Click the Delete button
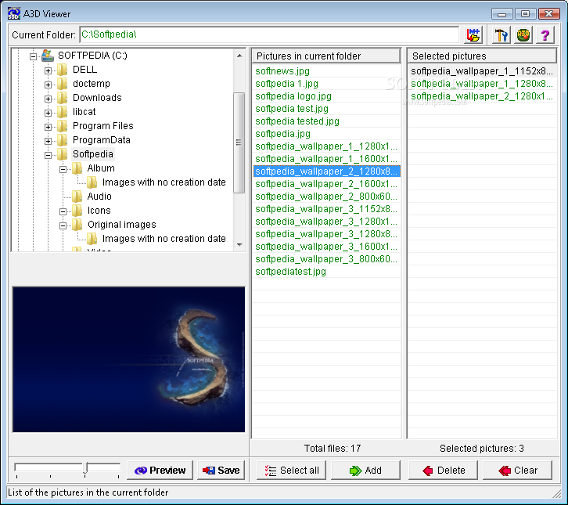568x505 pixels. tap(443, 471)
